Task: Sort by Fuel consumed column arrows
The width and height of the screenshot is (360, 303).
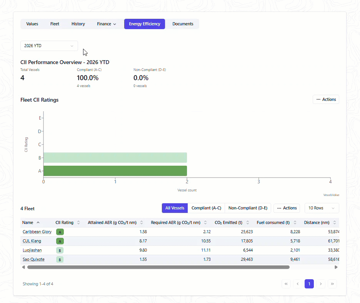Action: click(295, 222)
